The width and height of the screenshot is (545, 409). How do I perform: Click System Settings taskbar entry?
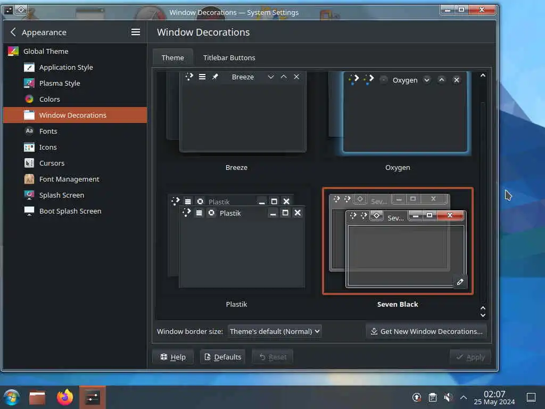[x=92, y=397]
